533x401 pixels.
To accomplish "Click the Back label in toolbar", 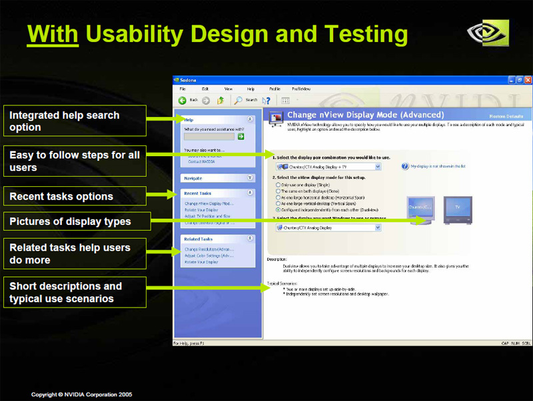I will coord(194,99).
